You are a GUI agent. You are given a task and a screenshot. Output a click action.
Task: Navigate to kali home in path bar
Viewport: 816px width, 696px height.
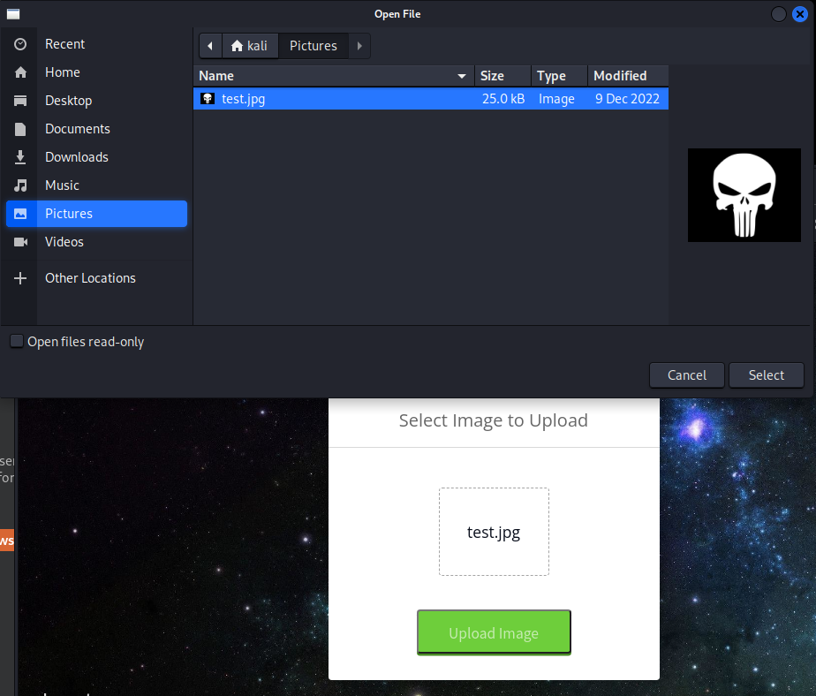click(x=250, y=46)
